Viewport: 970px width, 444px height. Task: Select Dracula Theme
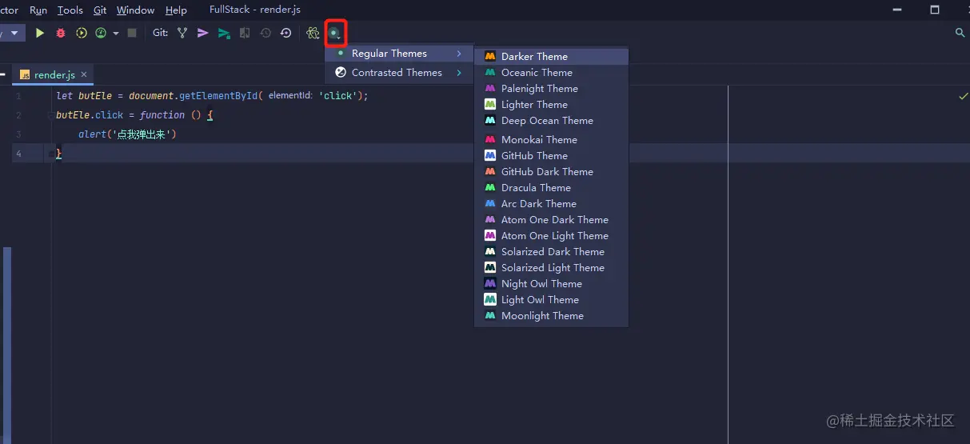pos(551,188)
